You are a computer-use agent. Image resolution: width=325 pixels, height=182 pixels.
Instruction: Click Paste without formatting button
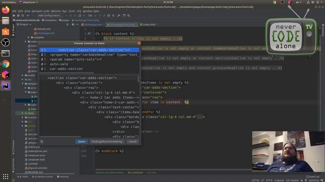[x=107, y=142]
